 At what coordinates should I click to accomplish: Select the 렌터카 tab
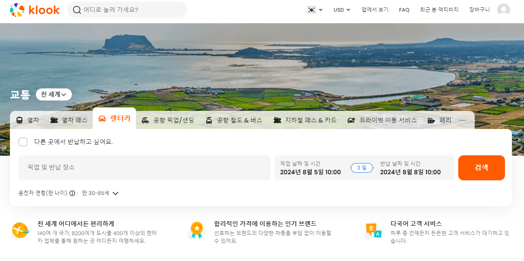pos(114,119)
